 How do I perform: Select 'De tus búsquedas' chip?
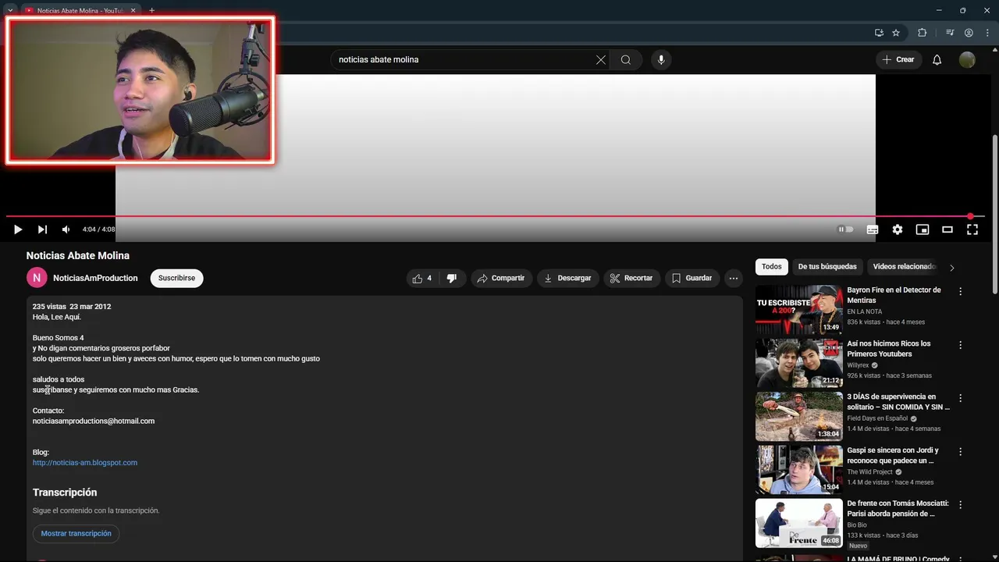827,266
